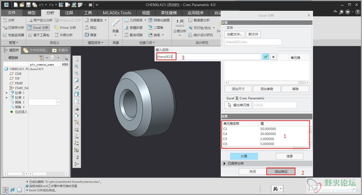Switch to the 模型 ribbon tab
Image resolution: width=362 pixels, height=195 pixels.
[x=31, y=13]
